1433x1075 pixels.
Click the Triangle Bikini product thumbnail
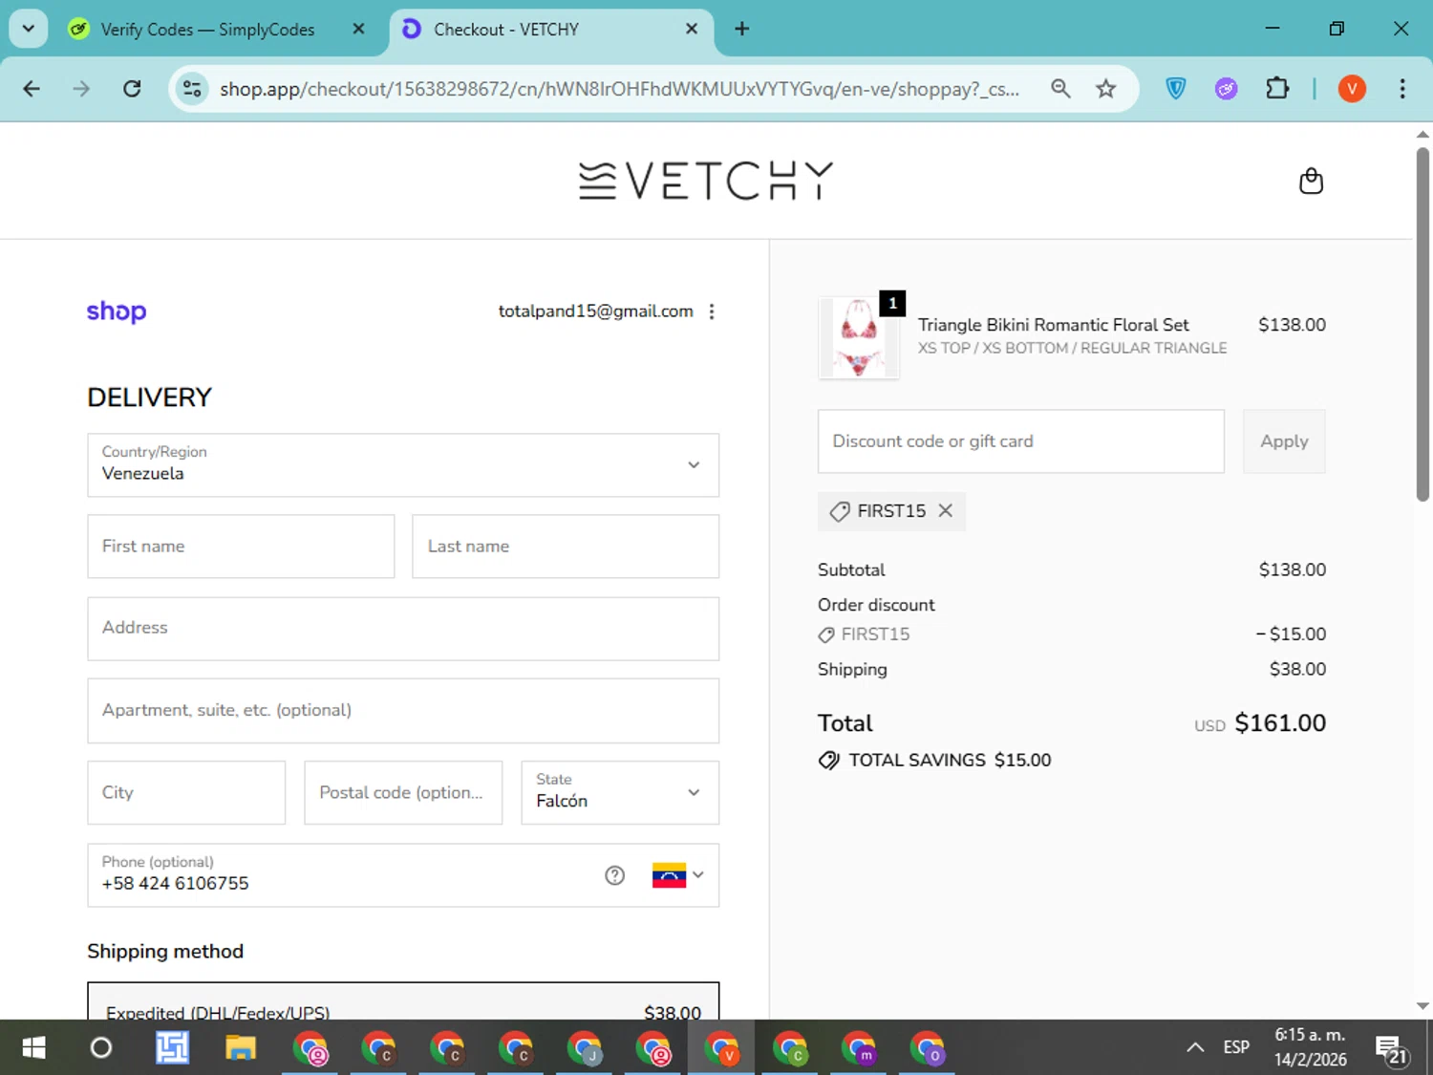pyautogui.click(x=859, y=337)
